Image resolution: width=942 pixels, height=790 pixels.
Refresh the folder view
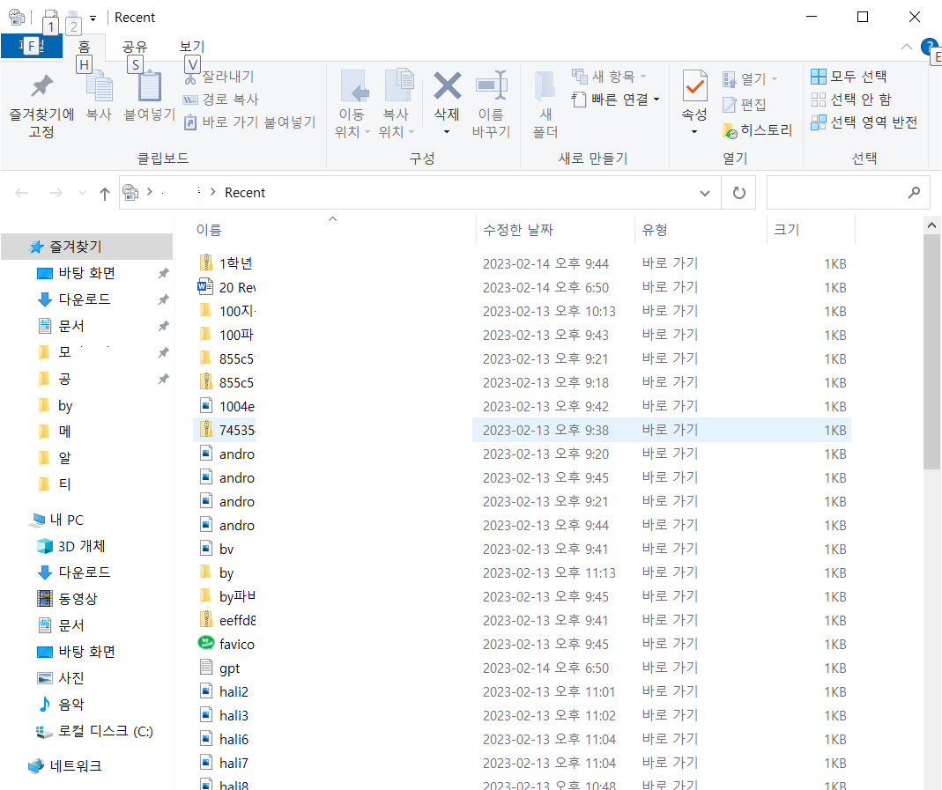point(738,192)
